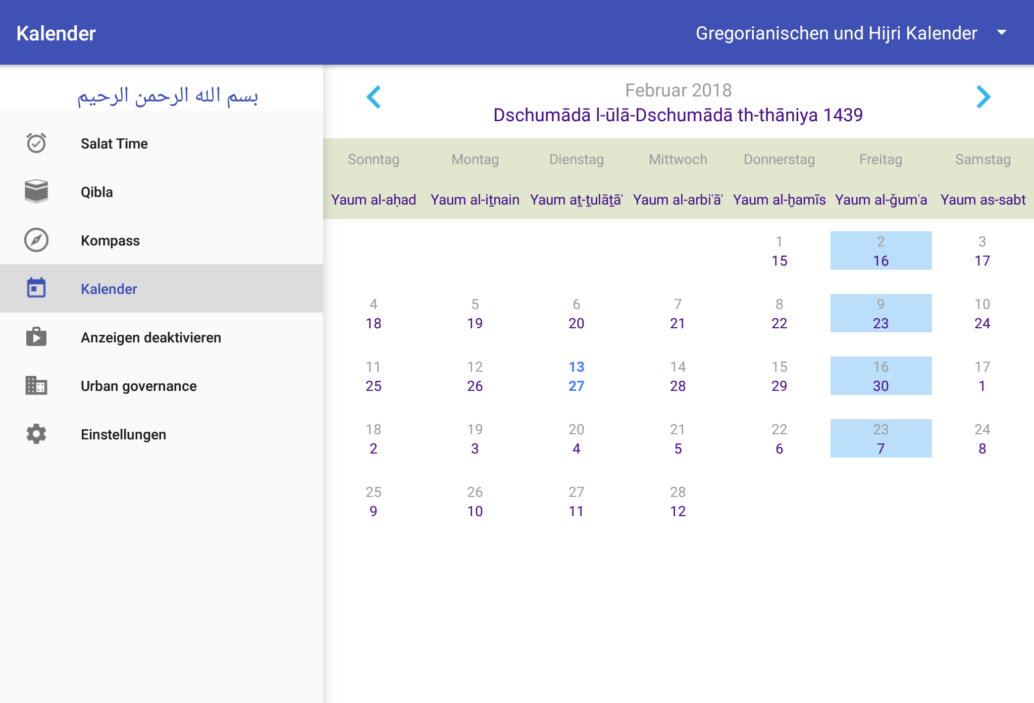Click the Kalender calendar icon in sidebar
The image size is (1034, 703).
[36, 288]
